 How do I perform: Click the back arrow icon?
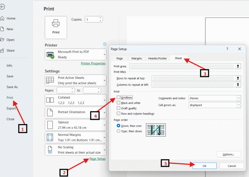[2, 7]
